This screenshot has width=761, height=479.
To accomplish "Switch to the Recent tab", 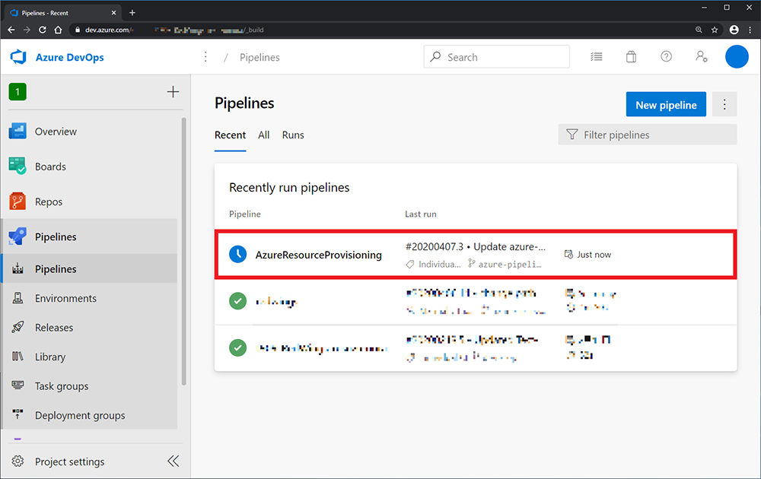I will click(x=230, y=135).
